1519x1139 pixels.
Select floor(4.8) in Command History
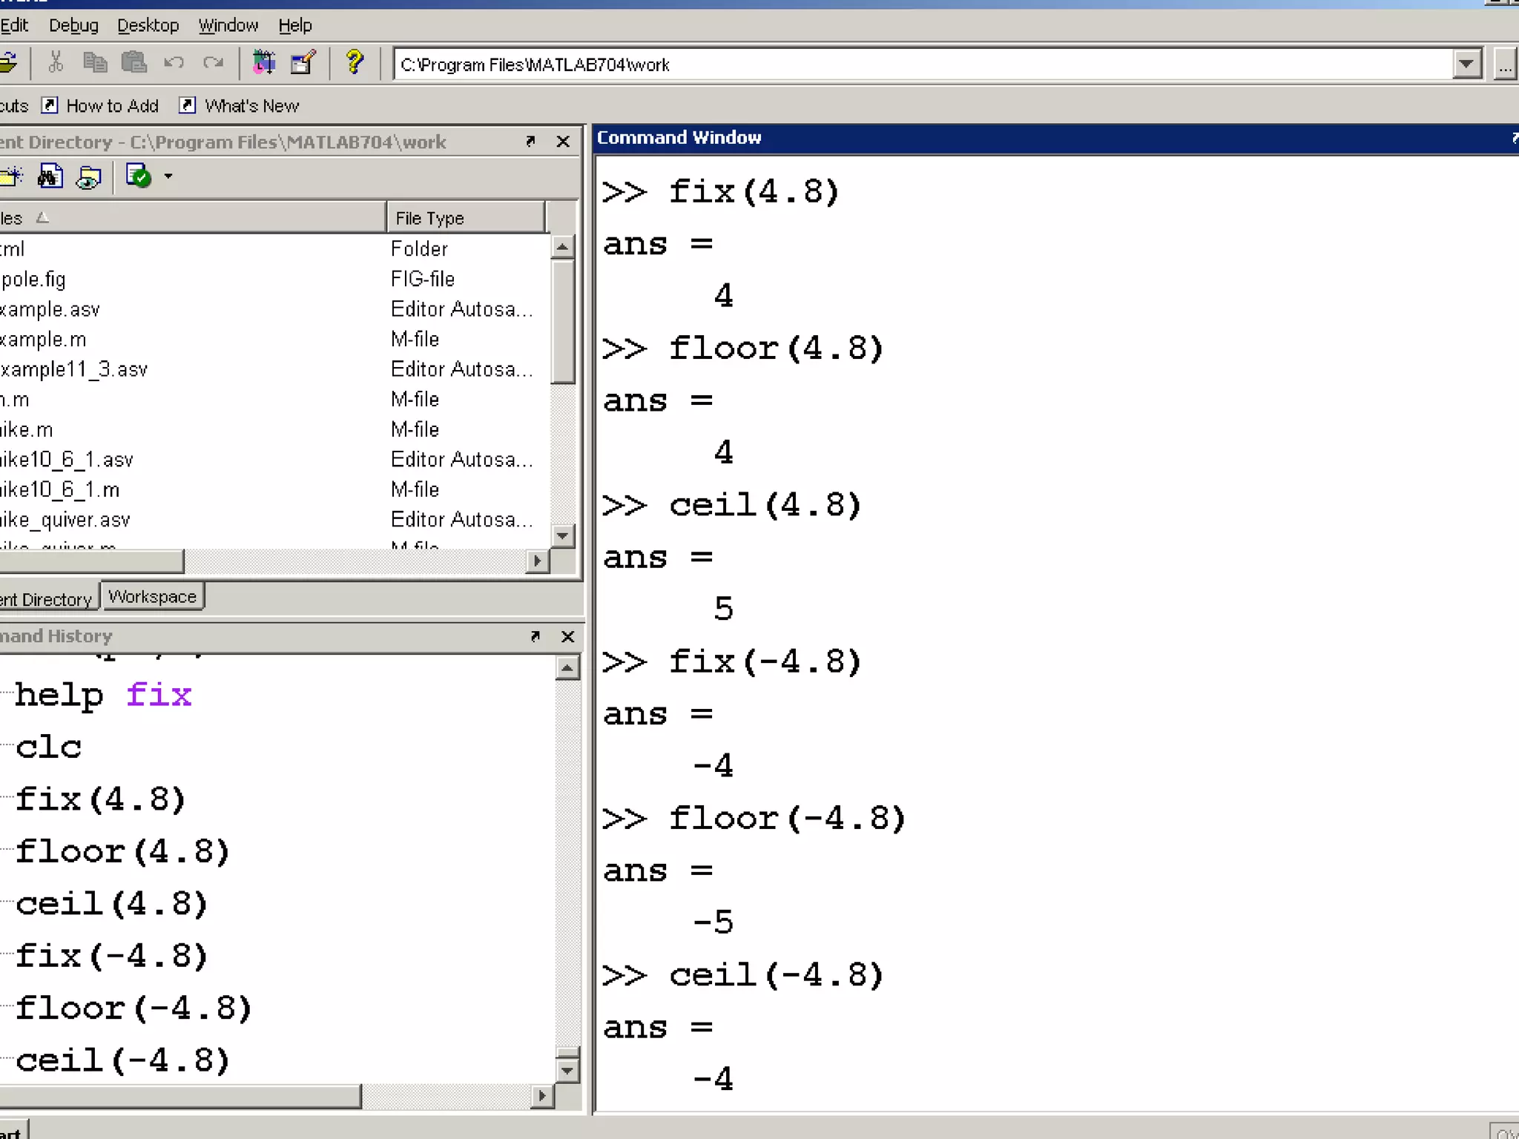click(x=122, y=851)
